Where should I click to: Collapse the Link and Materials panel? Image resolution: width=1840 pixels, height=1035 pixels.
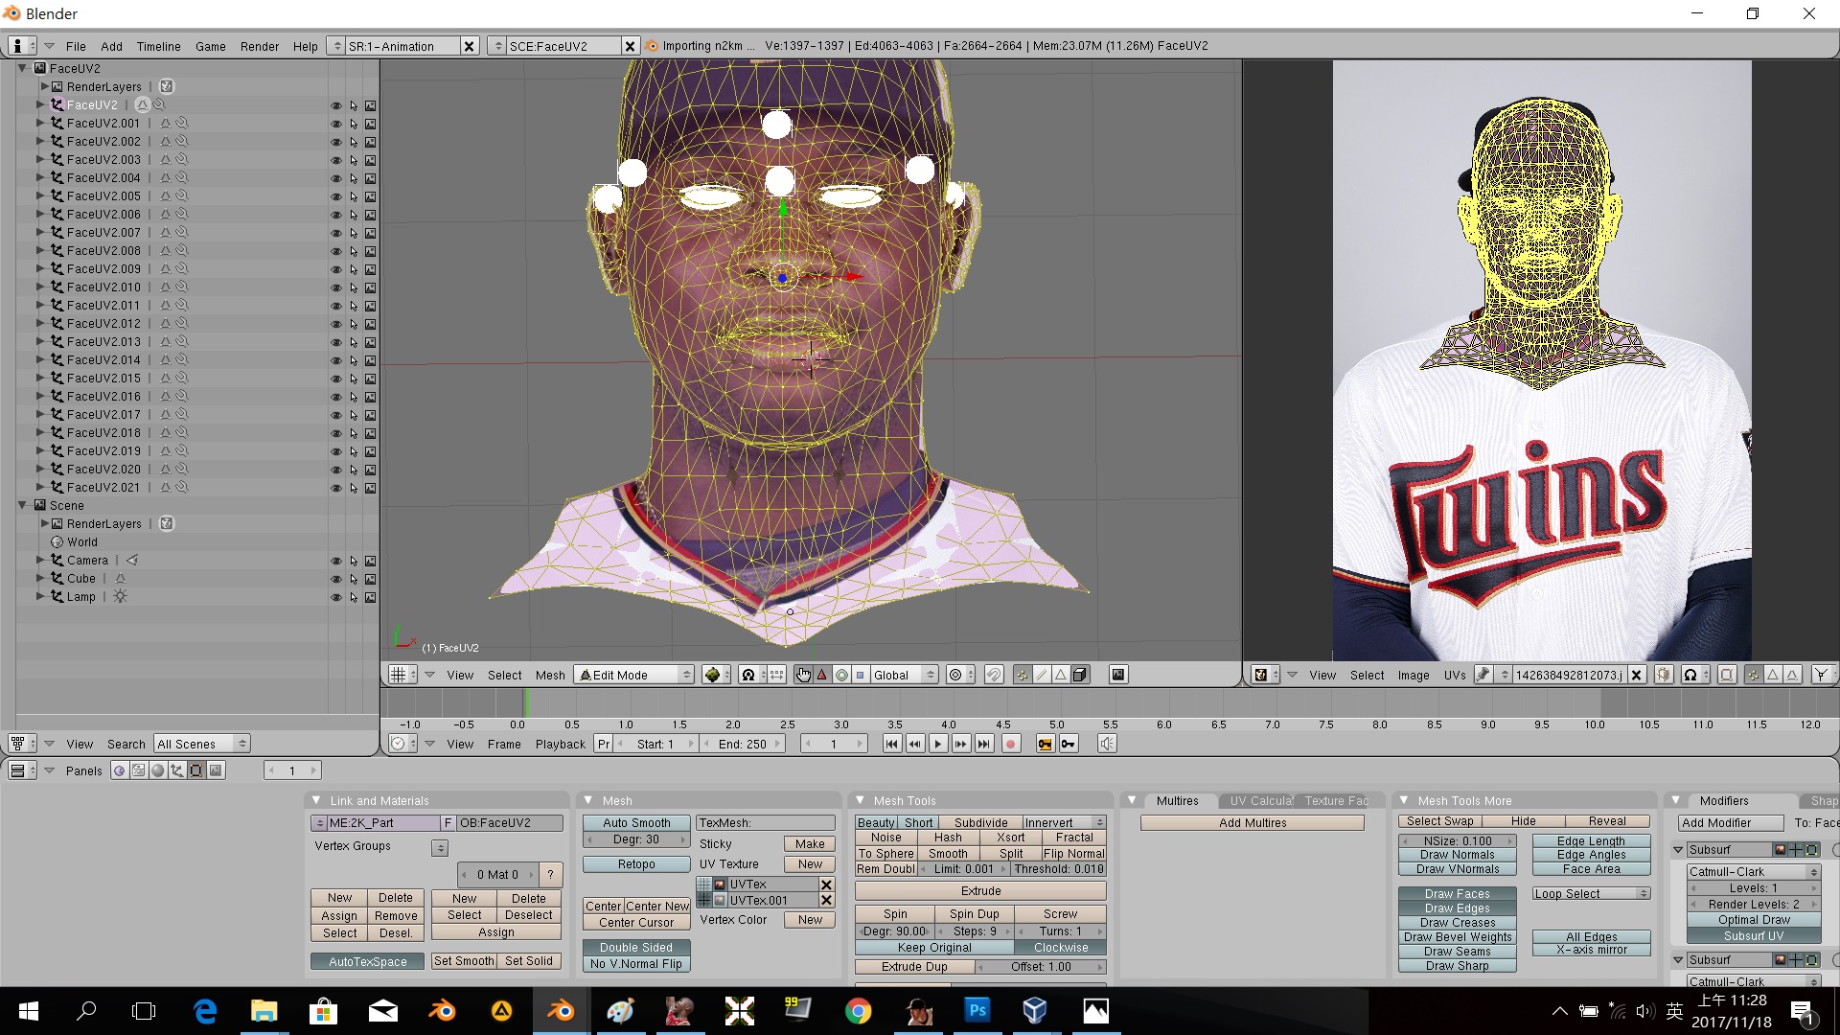coord(316,800)
